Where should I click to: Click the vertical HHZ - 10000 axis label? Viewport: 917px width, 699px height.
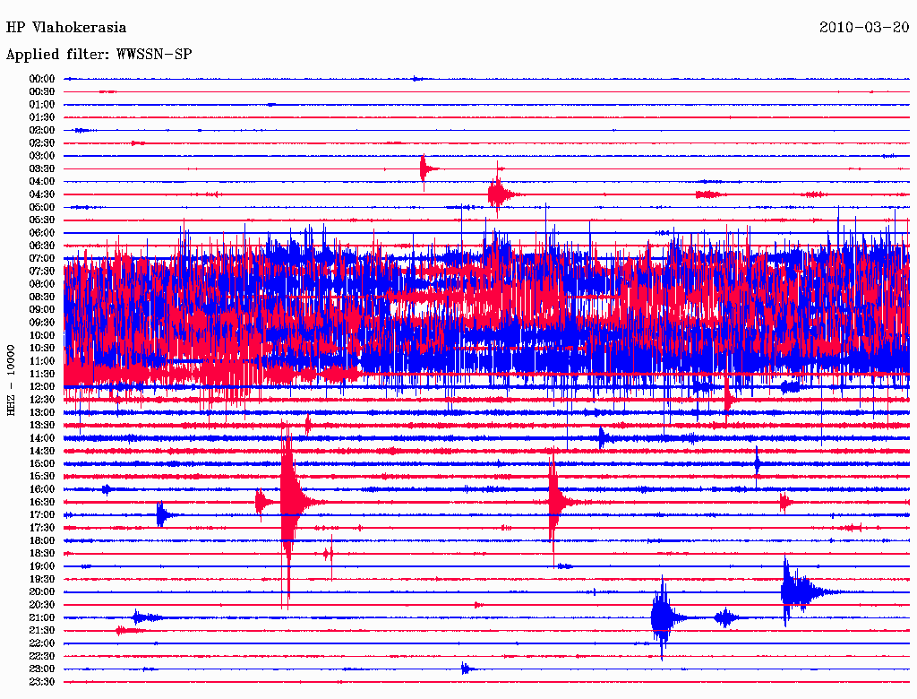11,381
